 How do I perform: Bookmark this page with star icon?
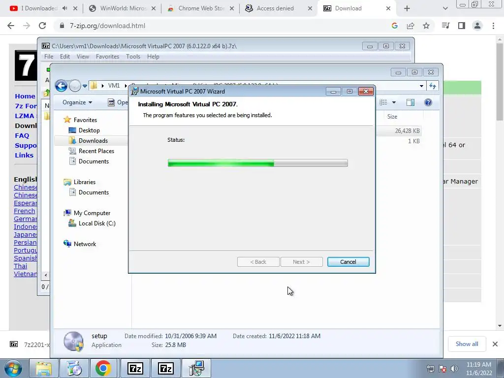point(426,26)
